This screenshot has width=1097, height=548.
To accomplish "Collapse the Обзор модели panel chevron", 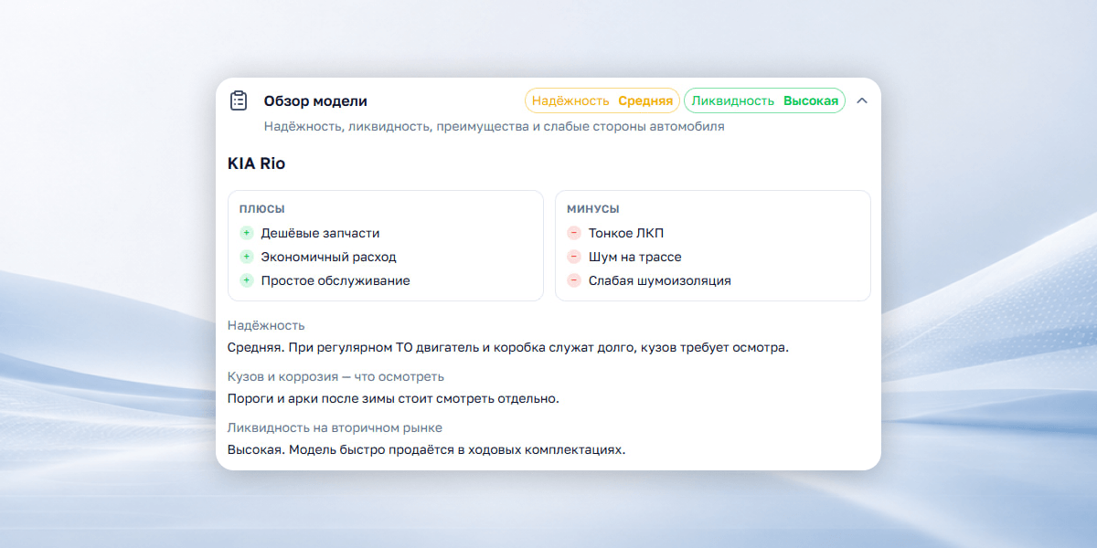I will click(x=862, y=100).
